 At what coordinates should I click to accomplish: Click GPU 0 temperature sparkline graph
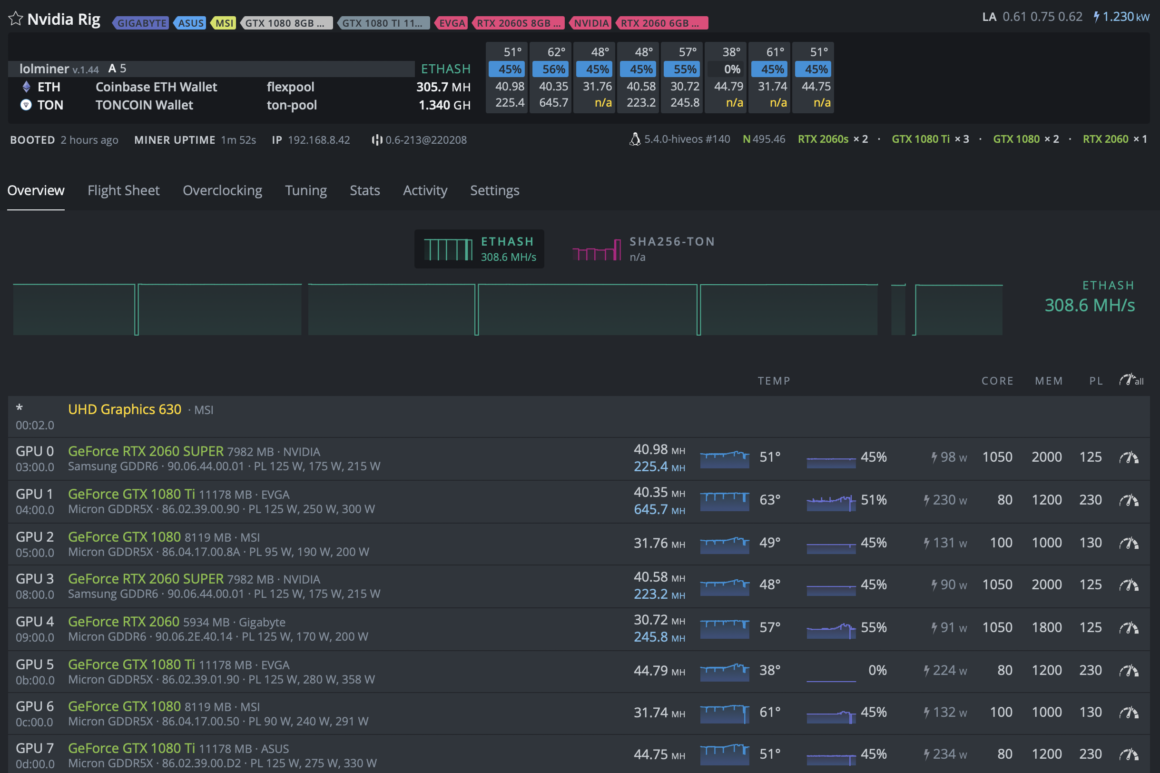coord(724,459)
